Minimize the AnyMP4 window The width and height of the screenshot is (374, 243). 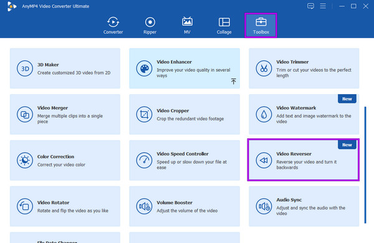[342, 6]
